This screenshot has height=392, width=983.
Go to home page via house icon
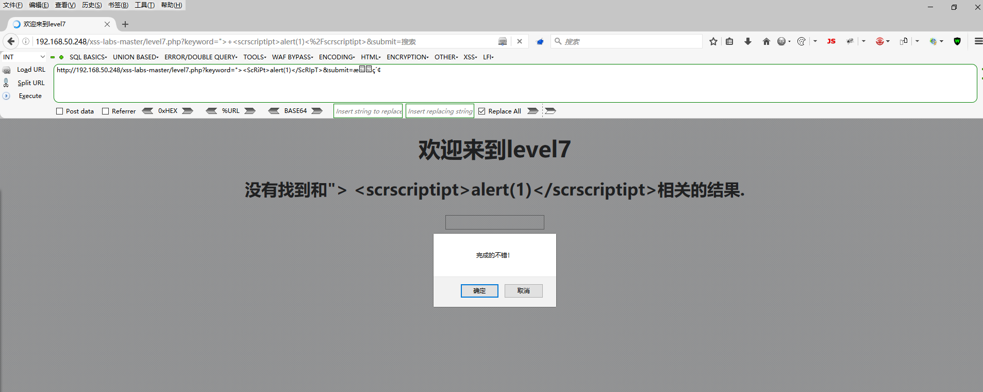[x=767, y=41]
